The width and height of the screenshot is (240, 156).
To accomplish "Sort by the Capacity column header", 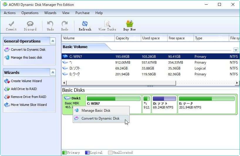I will click(128, 38).
